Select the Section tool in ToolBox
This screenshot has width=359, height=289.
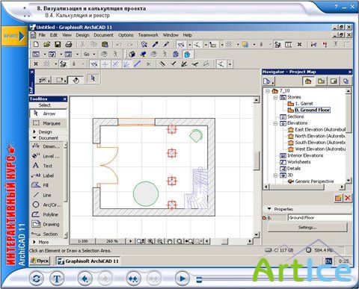pos(47,234)
